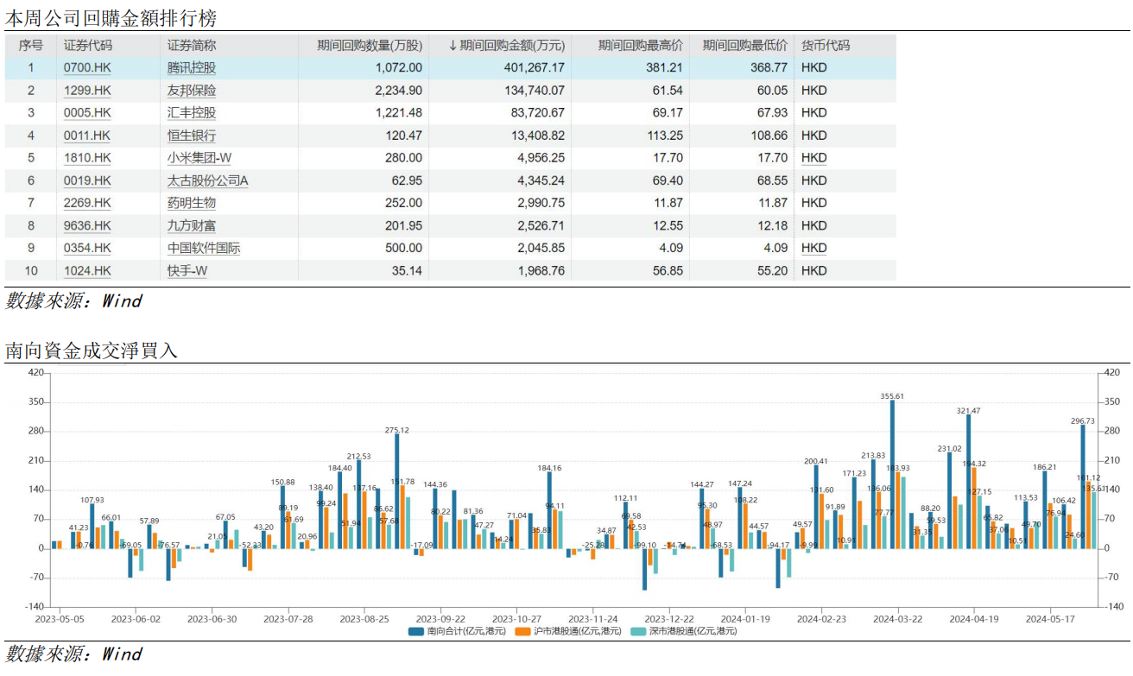Toggle the 南向合计 legend series
The height and width of the screenshot is (676, 1133).
pyautogui.click(x=459, y=631)
